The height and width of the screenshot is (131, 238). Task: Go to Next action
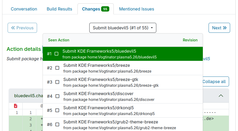pos(219,28)
